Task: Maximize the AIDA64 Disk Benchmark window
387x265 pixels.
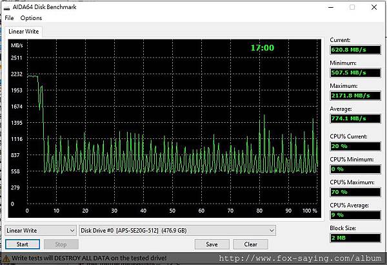Action: [x=352, y=7]
